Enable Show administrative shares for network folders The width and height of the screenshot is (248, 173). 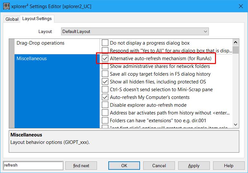point(105,66)
